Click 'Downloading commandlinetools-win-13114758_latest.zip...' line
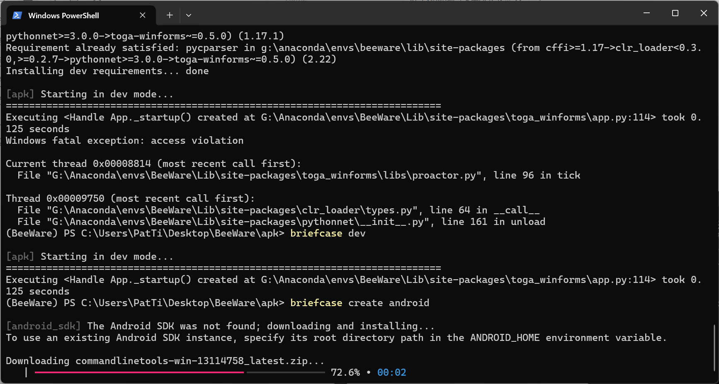This screenshot has height=384, width=719. click(x=165, y=361)
